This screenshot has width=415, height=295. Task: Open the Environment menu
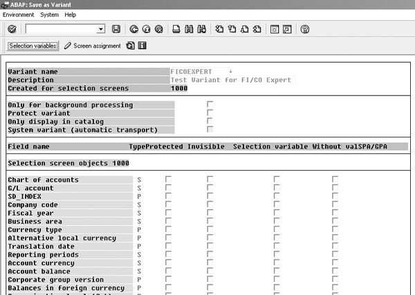(x=18, y=15)
